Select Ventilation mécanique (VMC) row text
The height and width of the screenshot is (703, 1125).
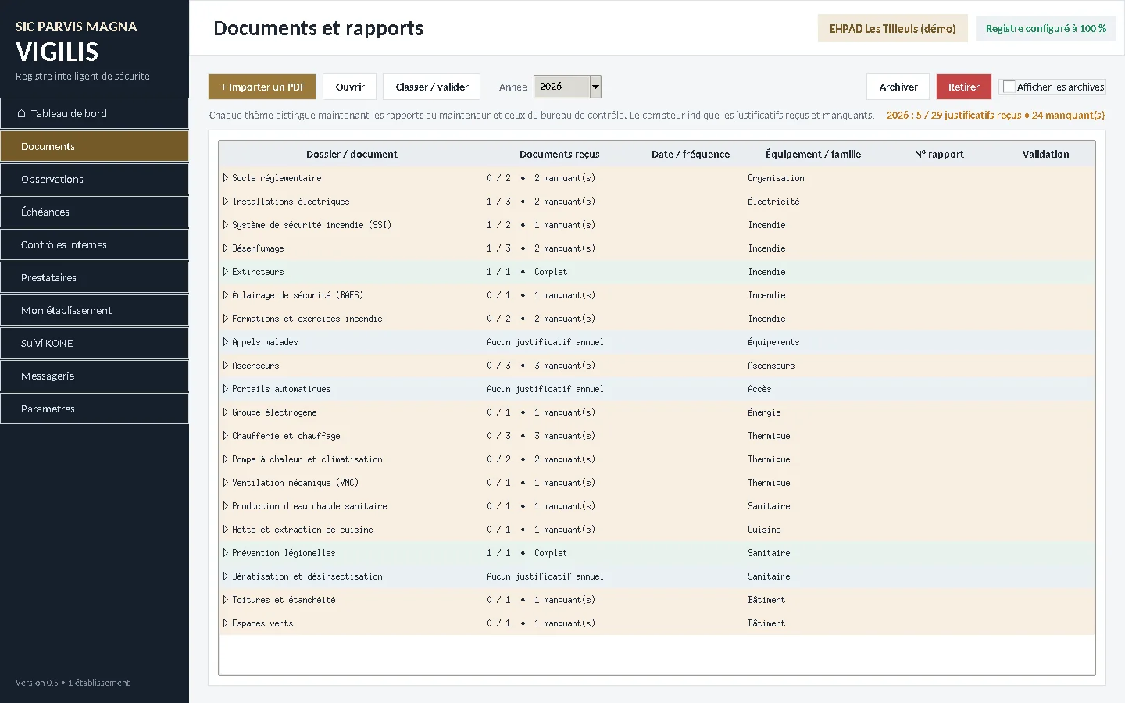click(x=295, y=483)
